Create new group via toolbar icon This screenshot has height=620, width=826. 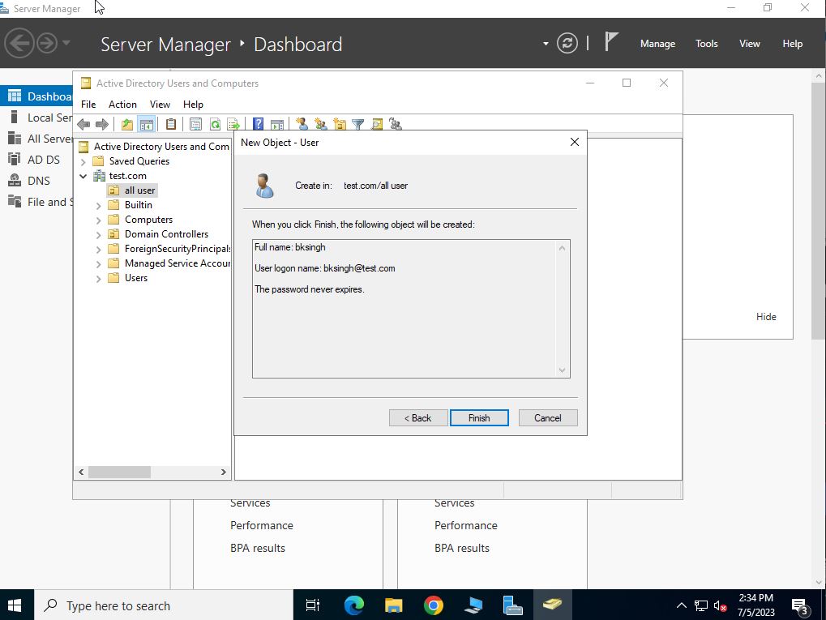click(320, 124)
